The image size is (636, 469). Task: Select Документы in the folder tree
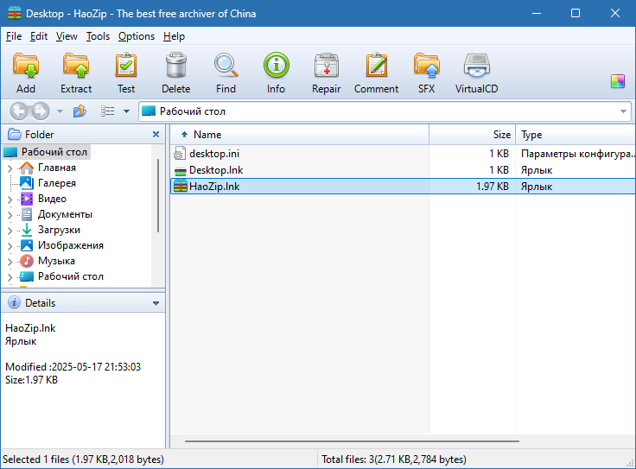(65, 214)
